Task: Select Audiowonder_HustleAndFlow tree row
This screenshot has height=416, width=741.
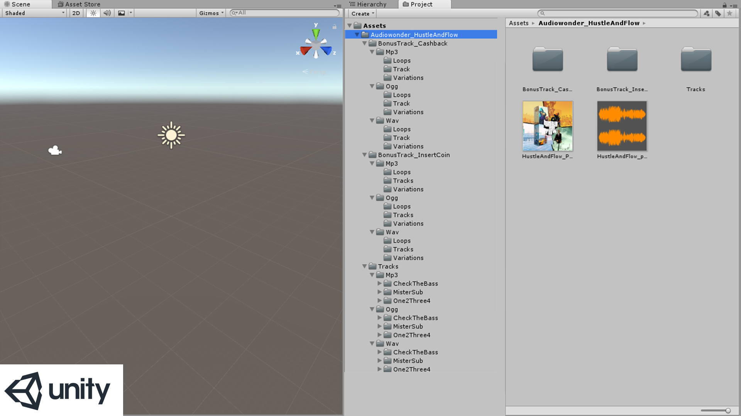Action: pos(421,35)
